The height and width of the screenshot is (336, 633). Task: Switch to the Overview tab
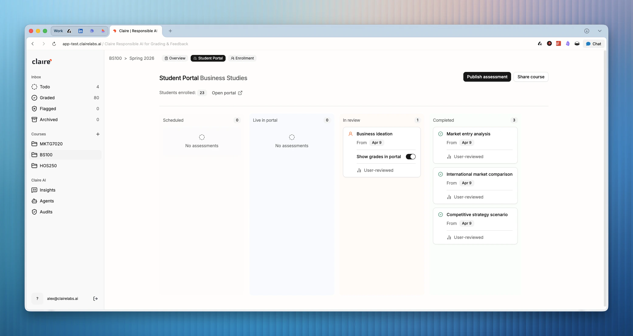[x=175, y=58]
